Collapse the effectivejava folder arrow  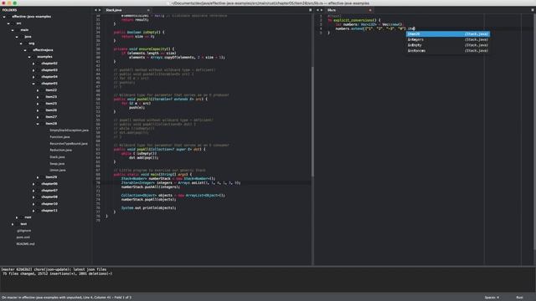[x=25, y=50]
